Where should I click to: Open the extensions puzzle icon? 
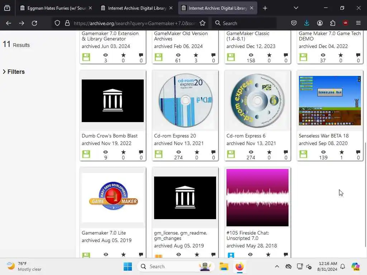point(333,23)
